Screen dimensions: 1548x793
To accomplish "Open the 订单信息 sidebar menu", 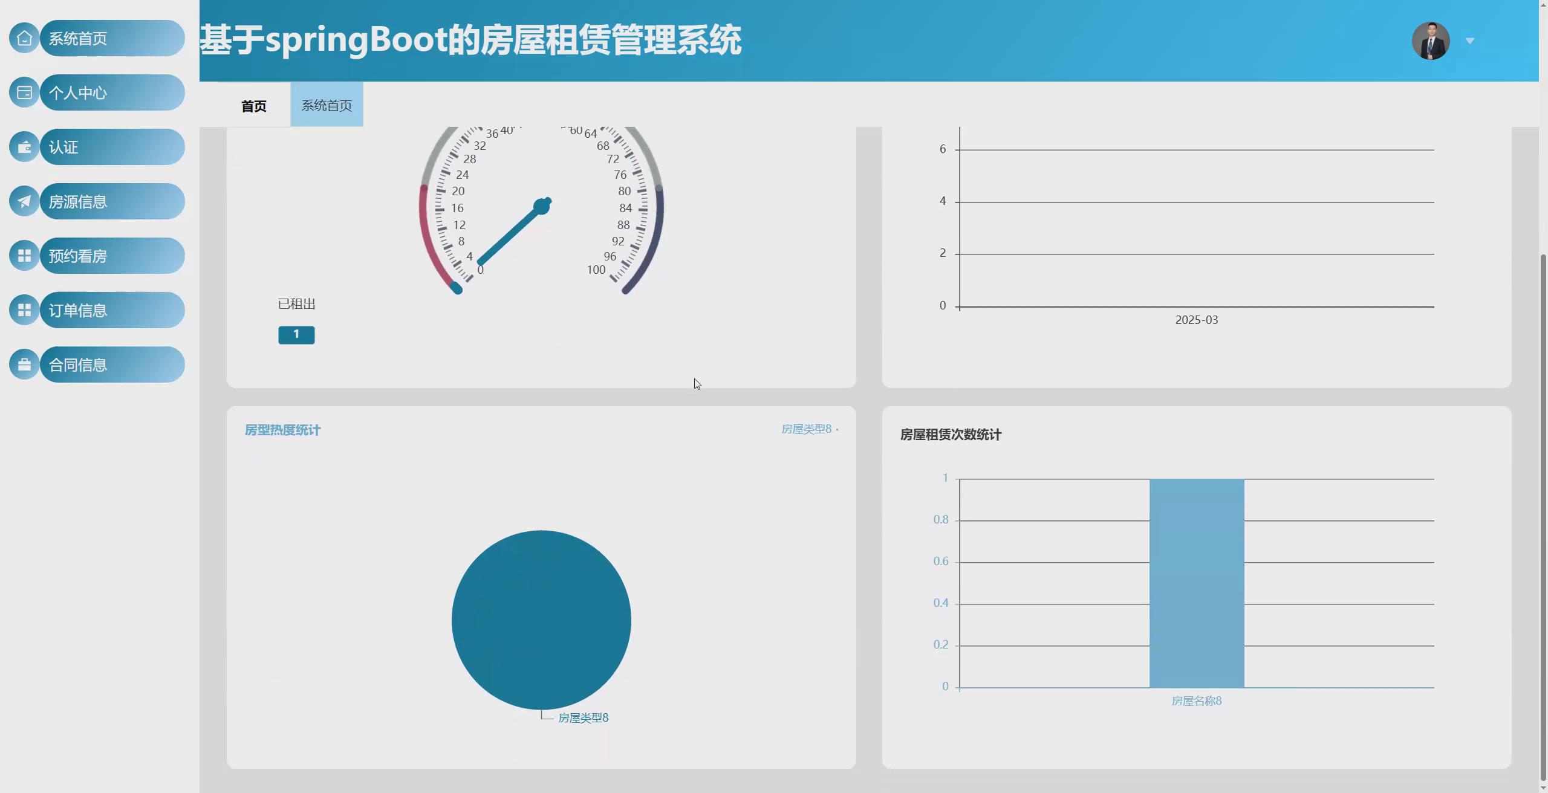I will (x=112, y=310).
